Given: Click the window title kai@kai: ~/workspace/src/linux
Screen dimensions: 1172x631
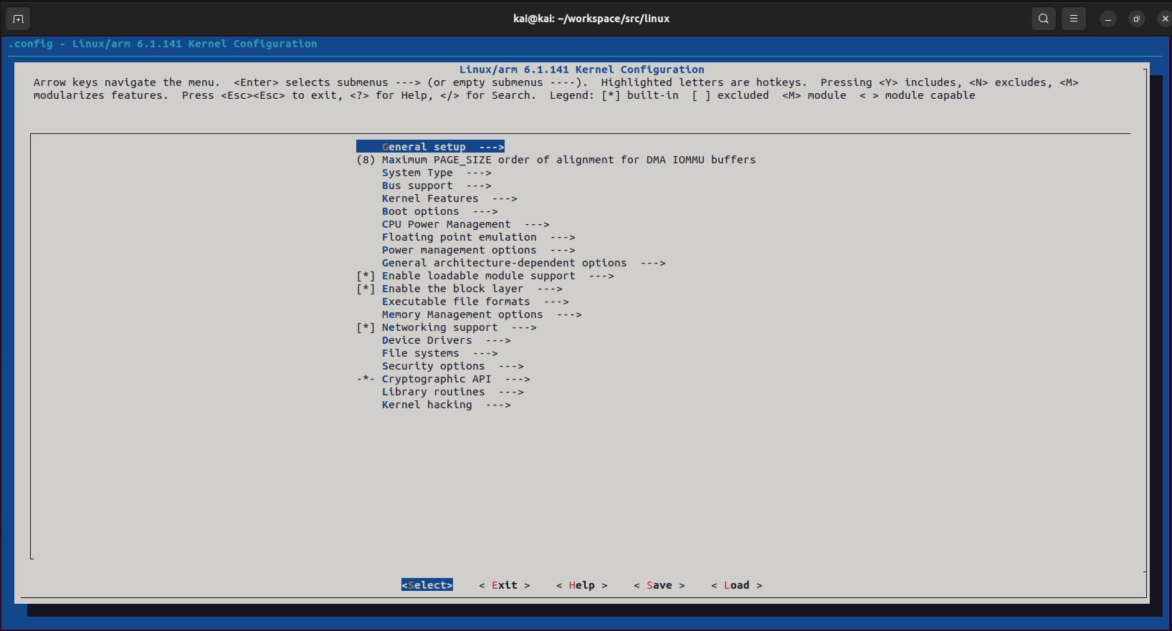Looking at the screenshot, I should point(591,19).
